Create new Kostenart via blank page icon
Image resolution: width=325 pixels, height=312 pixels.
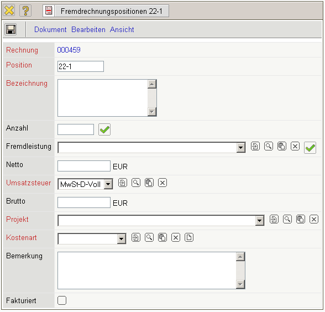coord(189,237)
